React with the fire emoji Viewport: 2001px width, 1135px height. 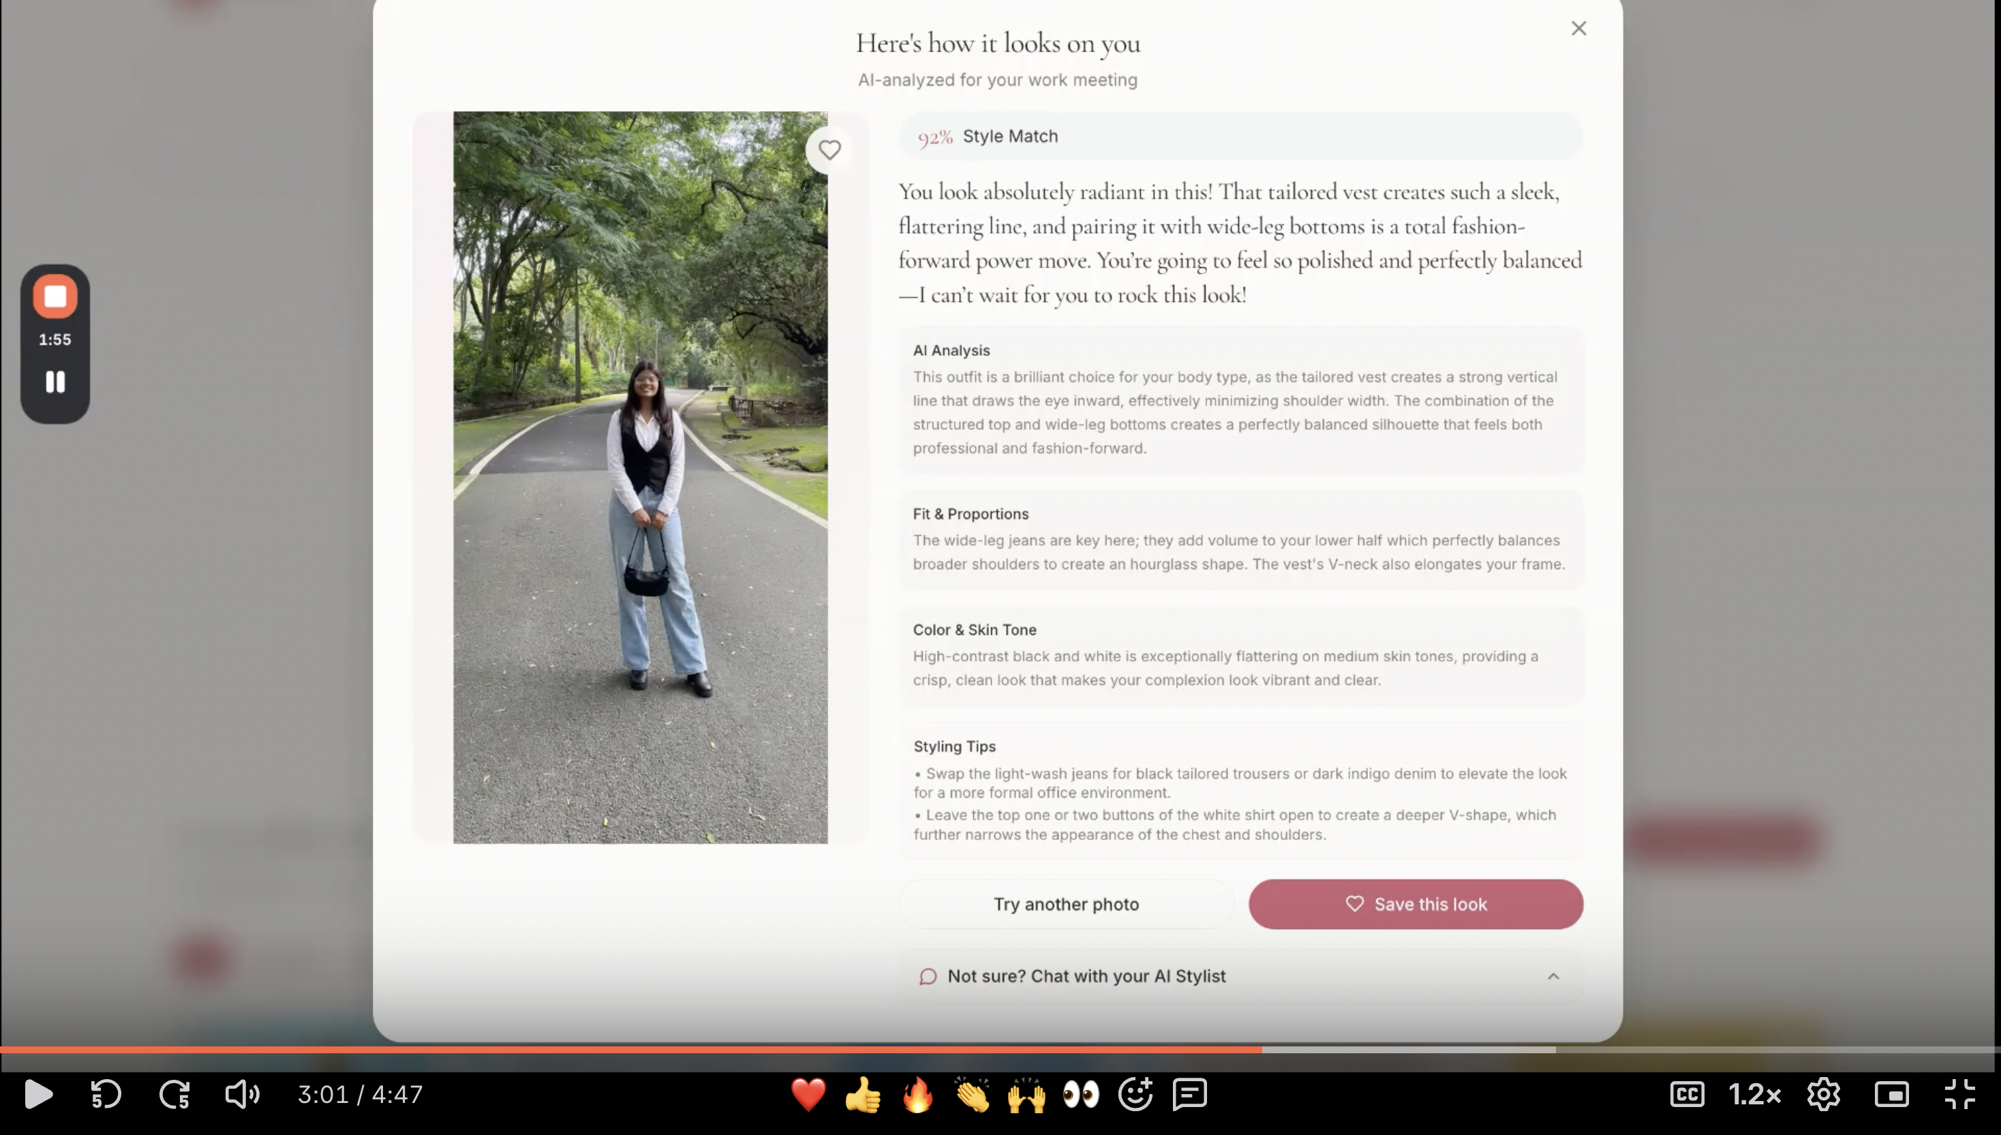click(917, 1093)
